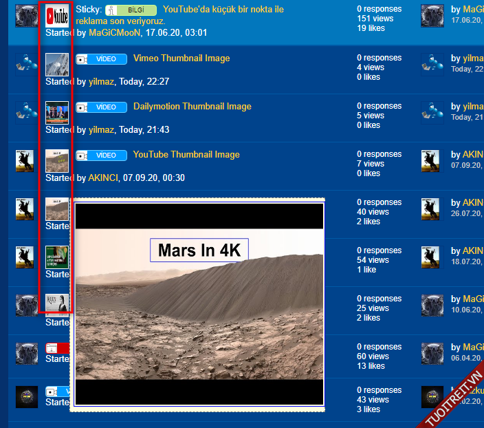Open starter avatar left of sticky thread
Screen dimensions: 484x428
tap(26, 16)
